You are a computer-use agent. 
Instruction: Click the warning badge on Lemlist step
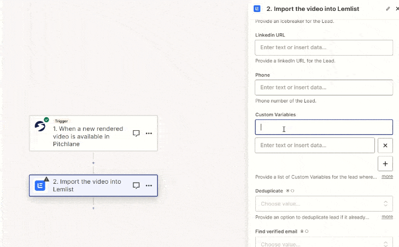[x=46, y=179]
